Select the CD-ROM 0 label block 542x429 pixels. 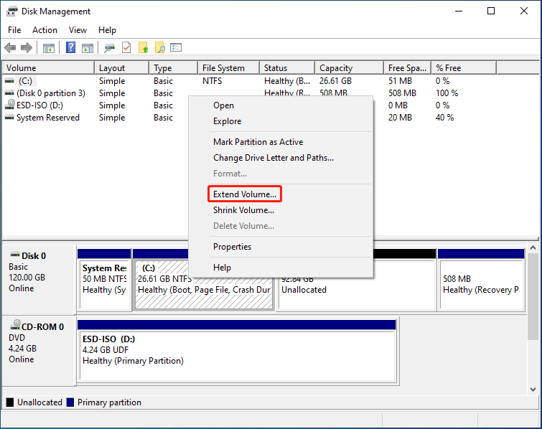(x=39, y=349)
